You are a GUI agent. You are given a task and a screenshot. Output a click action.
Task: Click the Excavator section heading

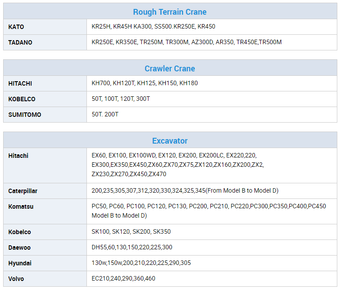(170, 141)
